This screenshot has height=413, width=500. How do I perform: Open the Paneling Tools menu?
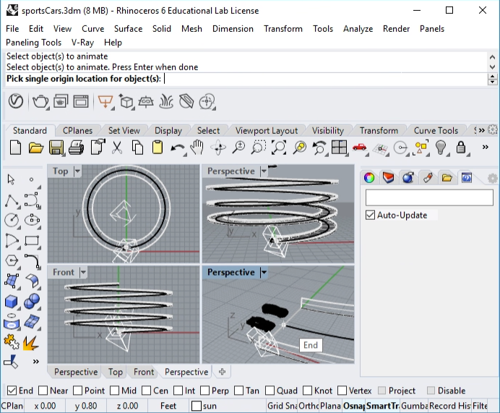tap(33, 43)
